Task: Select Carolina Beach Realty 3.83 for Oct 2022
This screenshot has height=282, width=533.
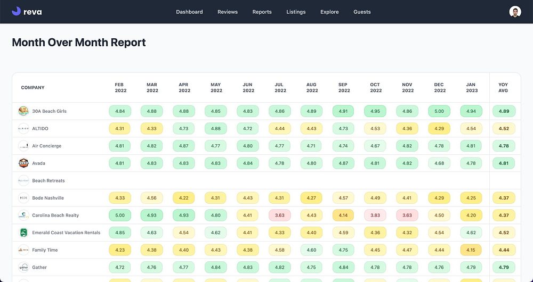Action: 375,215
